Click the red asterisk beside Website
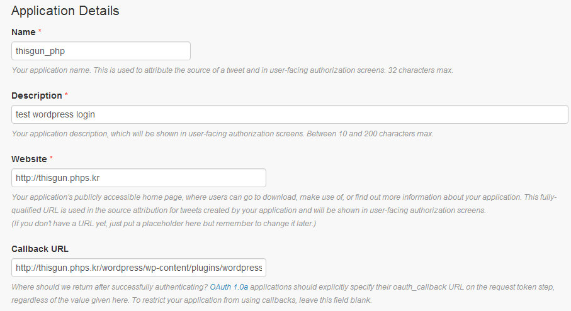This screenshot has height=311, width=571. pyautogui.click(x=51, y=159)
